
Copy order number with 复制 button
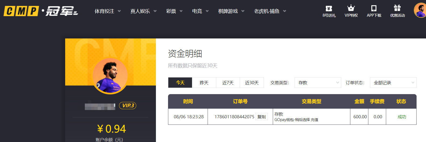pos(261,117)
